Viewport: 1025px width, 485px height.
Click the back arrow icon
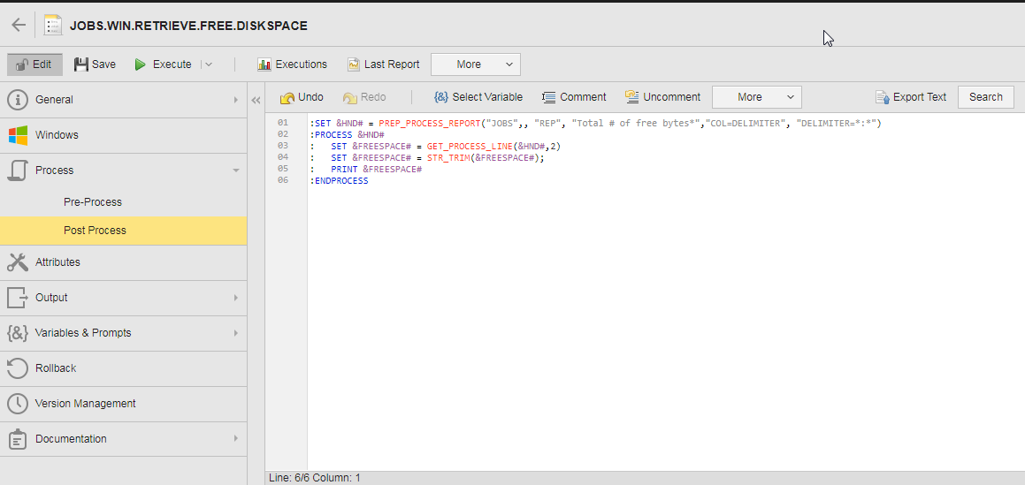click(19, 25)
